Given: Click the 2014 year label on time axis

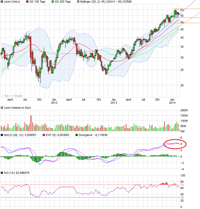Looking at the screenshot, I should tap(172, 103).
